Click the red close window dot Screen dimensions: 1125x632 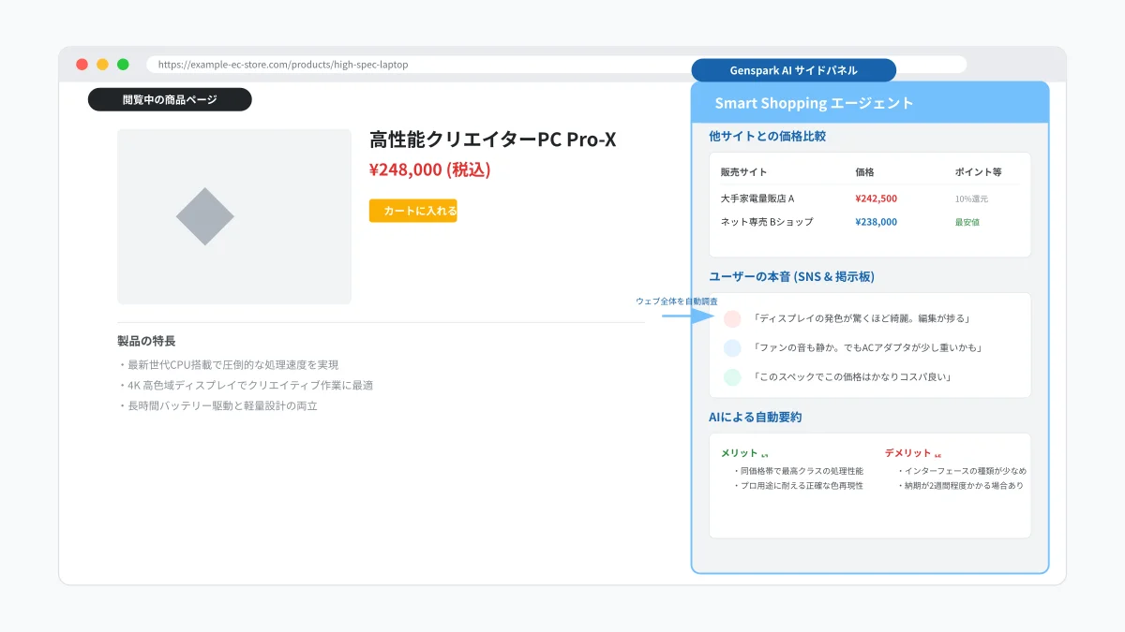[82, 65]
